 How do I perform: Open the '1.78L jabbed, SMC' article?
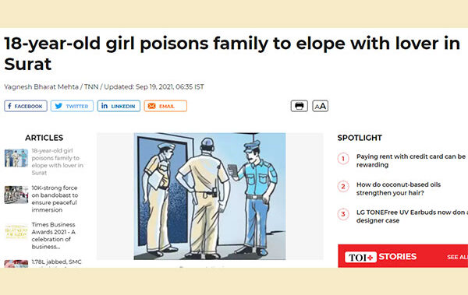(56, 262)
